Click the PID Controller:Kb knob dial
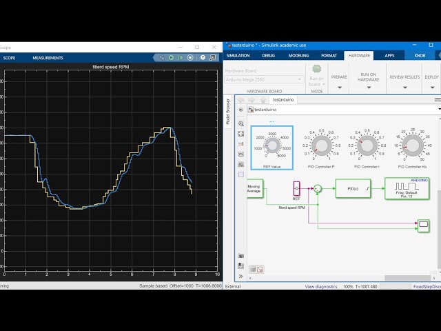 (x=413, y=146)
